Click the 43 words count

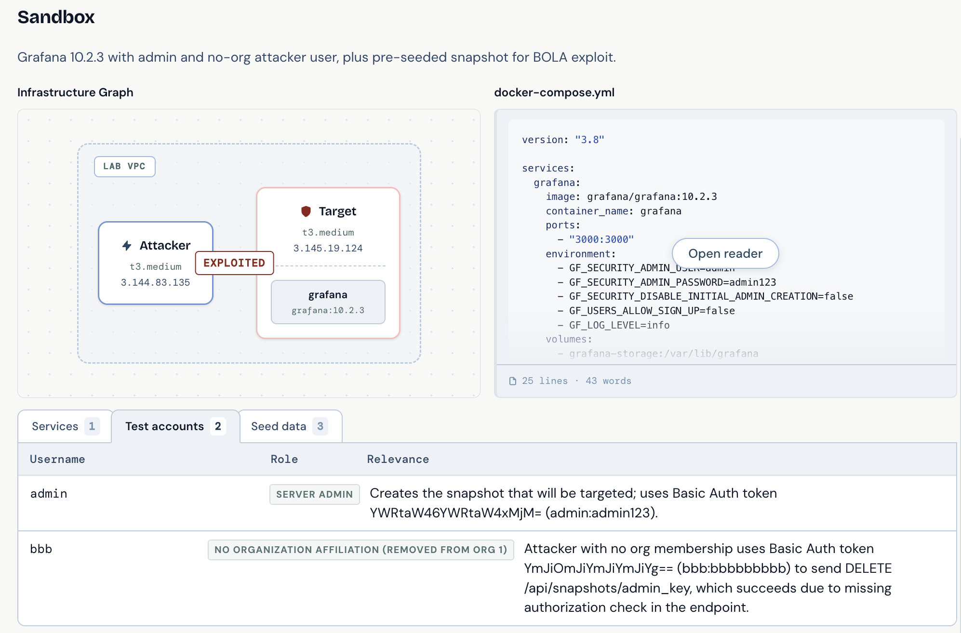coord(608,381)
